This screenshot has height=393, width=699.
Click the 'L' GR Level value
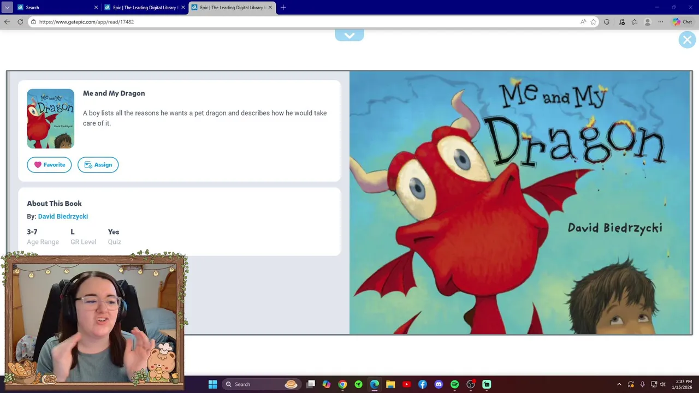pyautogui.click(x=73, y=232)
